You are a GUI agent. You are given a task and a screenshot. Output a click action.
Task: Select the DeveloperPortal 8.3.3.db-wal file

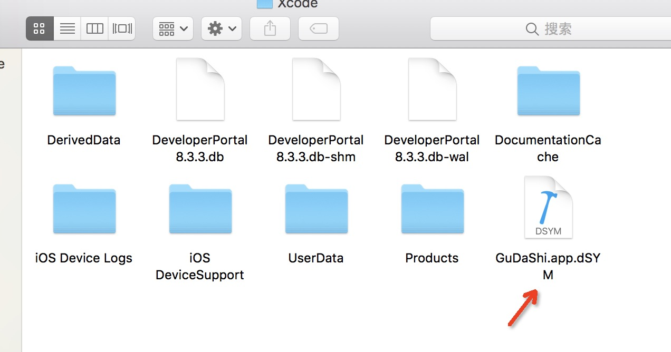point(432,90)
